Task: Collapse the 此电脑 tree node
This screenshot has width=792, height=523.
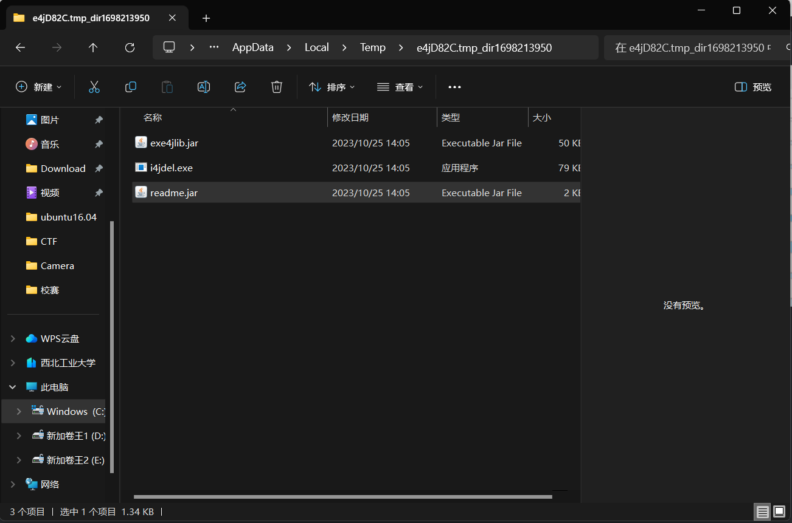Action: coord(13,387)
